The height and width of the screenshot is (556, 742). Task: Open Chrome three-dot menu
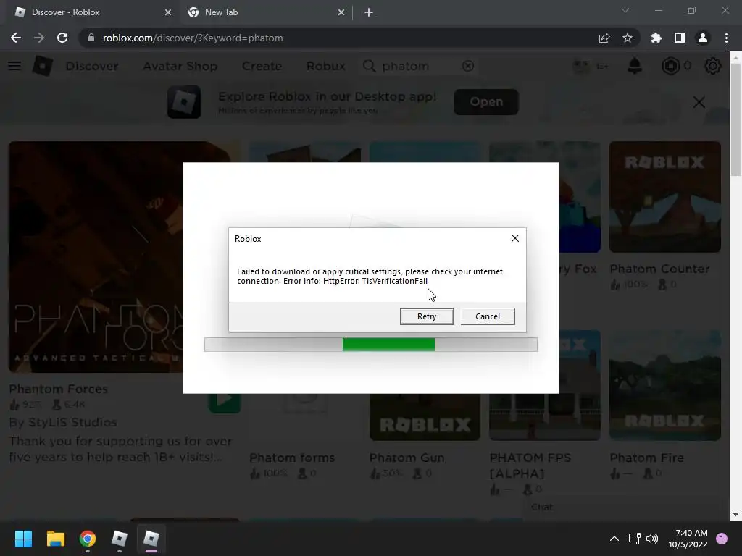click(726, 38)
